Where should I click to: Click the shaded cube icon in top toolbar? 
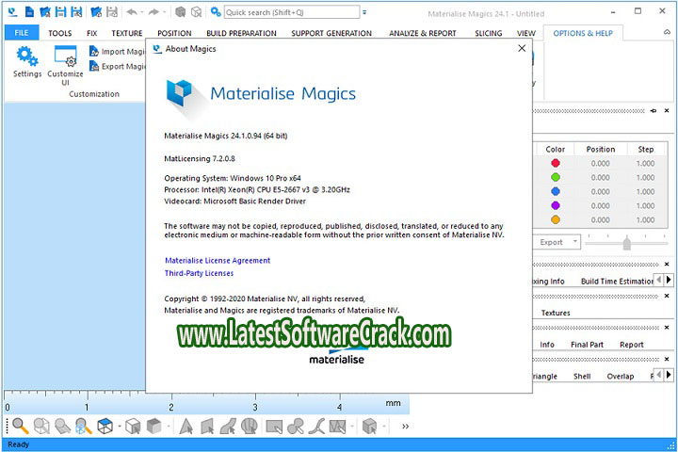(x=180, y=12)
